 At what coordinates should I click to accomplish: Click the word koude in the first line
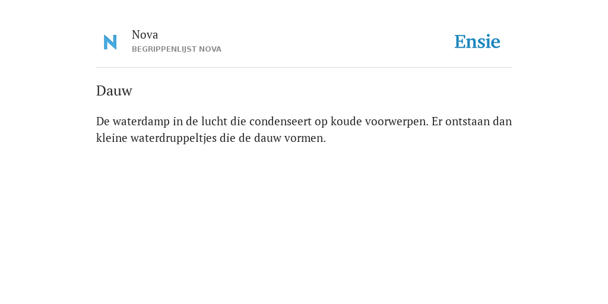click(x=339, y=122)
